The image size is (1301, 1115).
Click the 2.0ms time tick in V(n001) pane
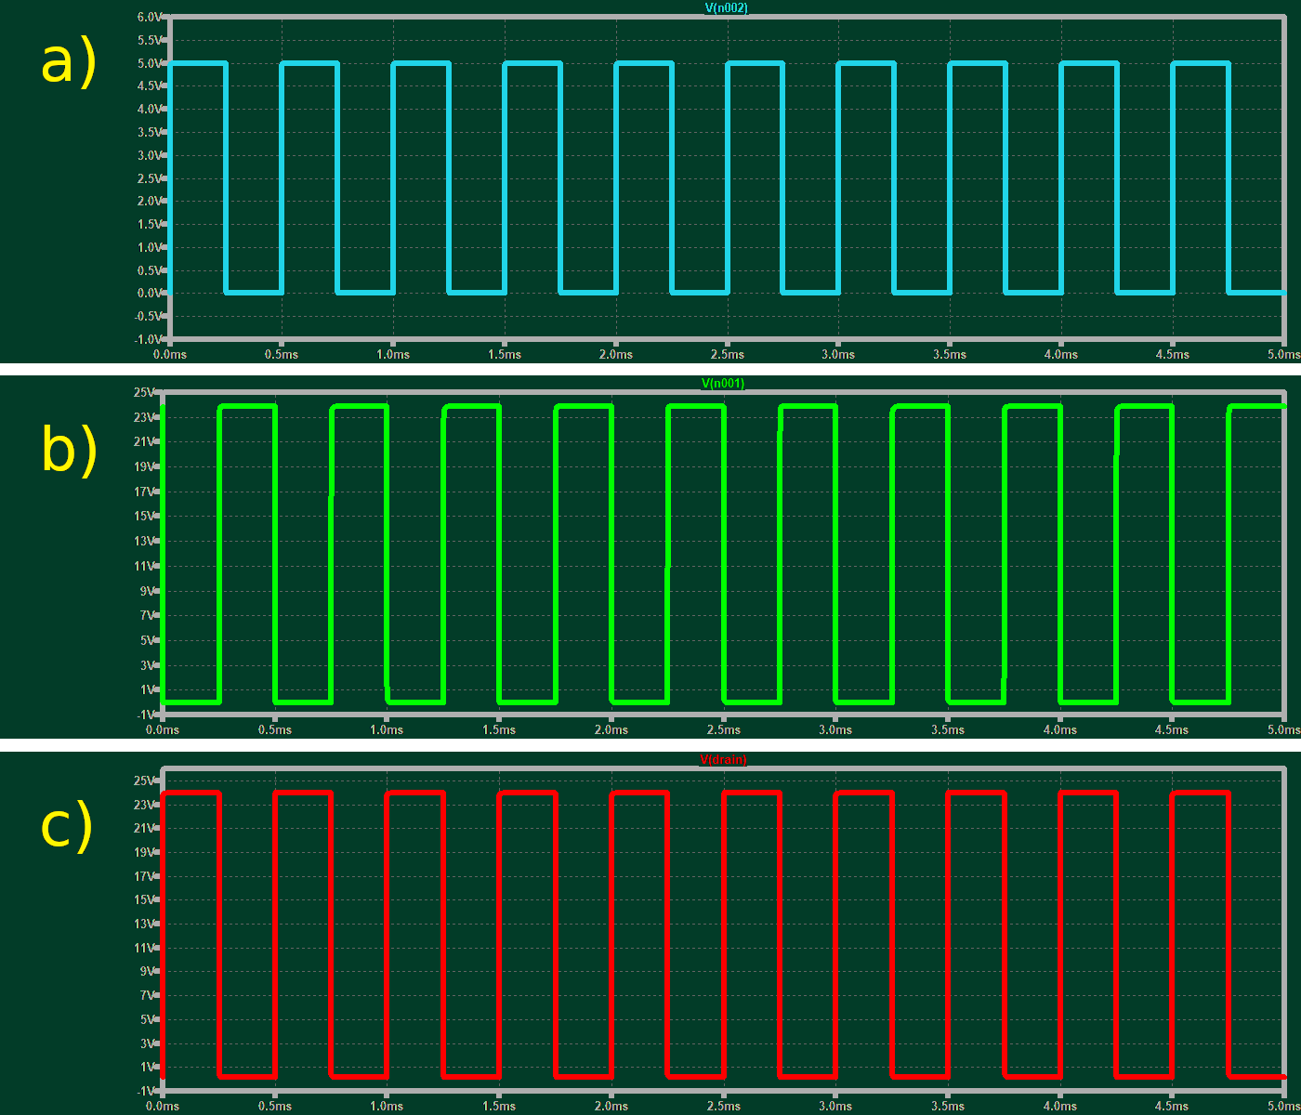click(x=611, y=730)
